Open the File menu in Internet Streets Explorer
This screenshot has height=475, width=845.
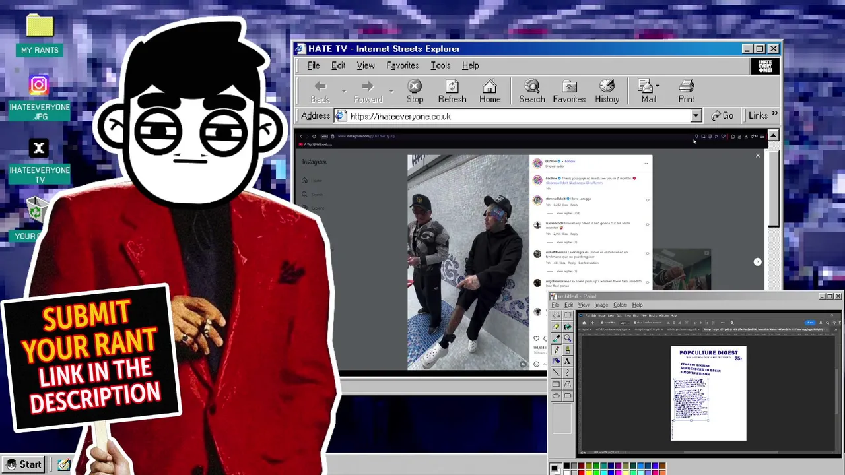point(314,65)
